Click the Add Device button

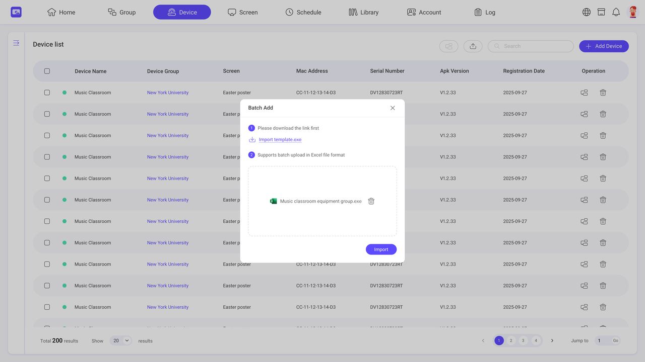604,46
